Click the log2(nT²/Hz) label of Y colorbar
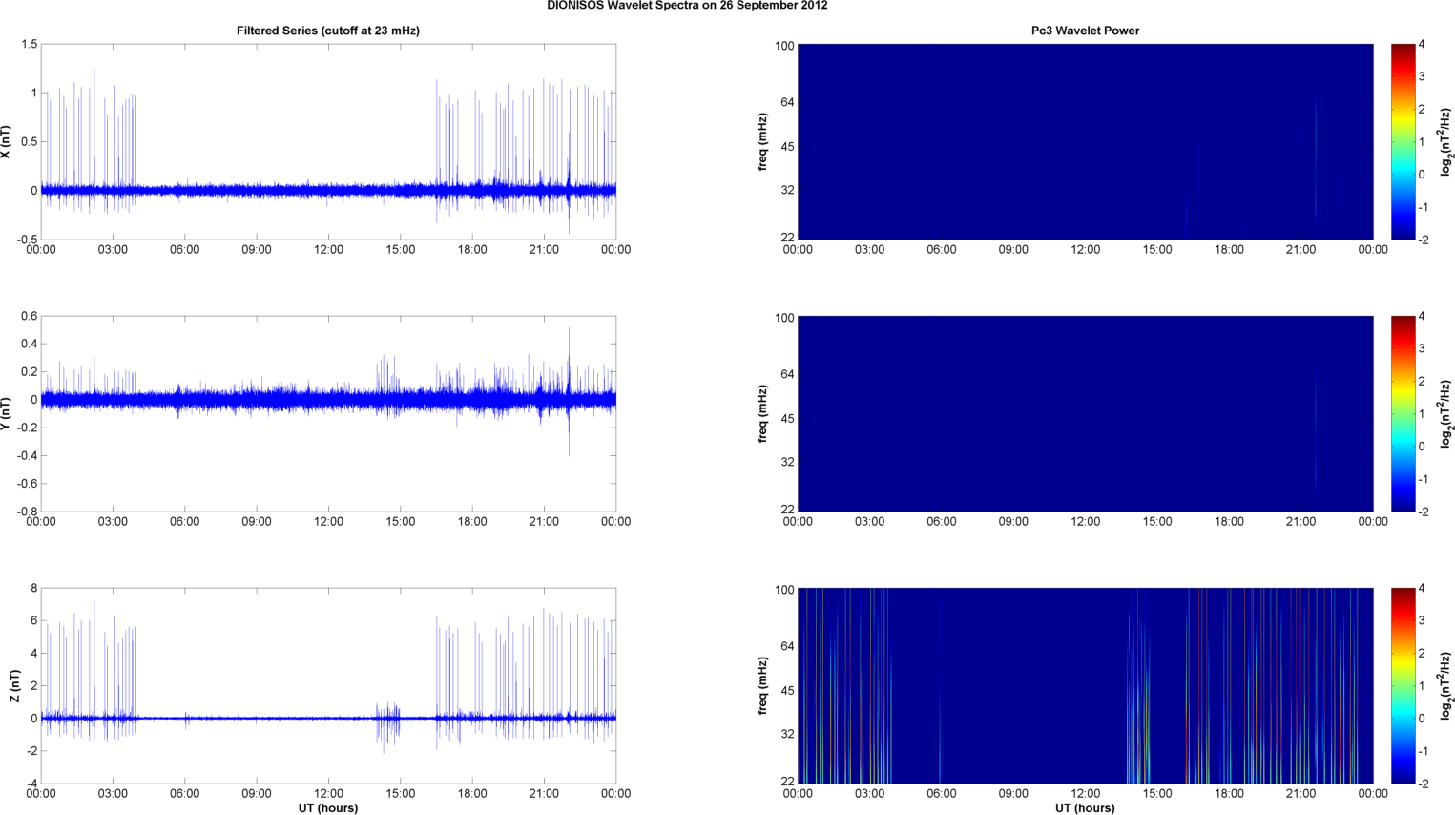Viewport: 1455px width, 815px height. point(1446,414)
